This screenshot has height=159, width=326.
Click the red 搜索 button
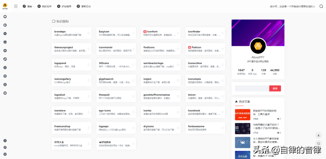[x=275, y=88]
